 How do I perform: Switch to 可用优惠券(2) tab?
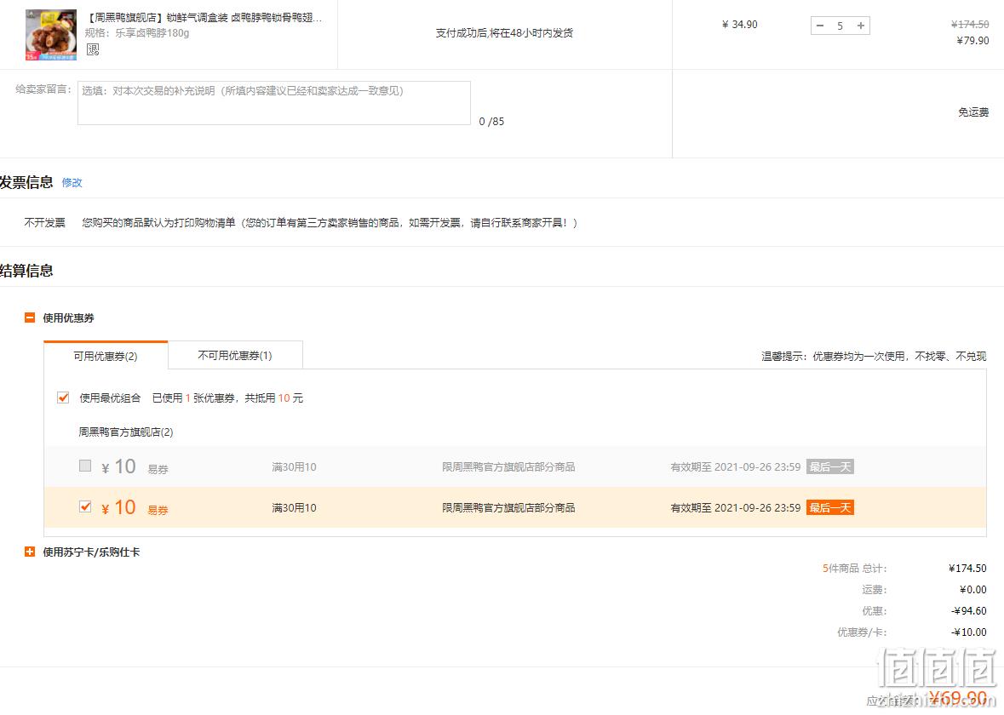[106, 356]
